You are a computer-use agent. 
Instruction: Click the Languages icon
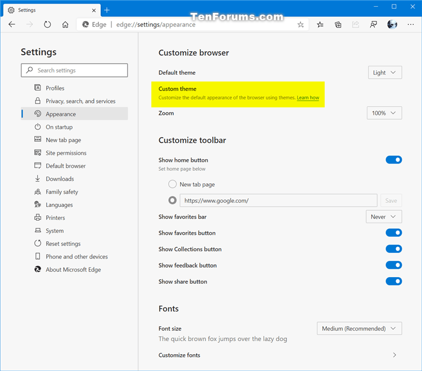(38, 205)
